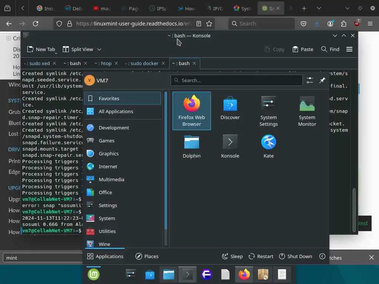
Task: Open the Wine category
Action: pos(123,243)
